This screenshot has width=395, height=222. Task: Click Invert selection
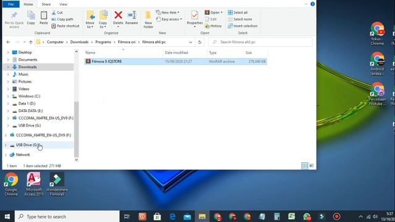pos(243,26)
